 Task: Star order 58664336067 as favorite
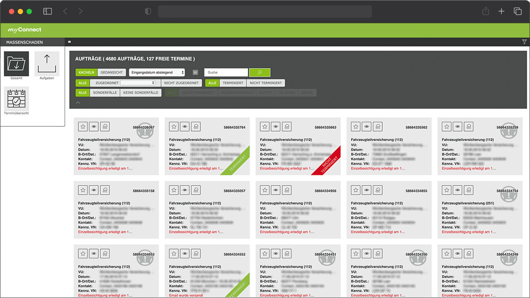[83, 127]
